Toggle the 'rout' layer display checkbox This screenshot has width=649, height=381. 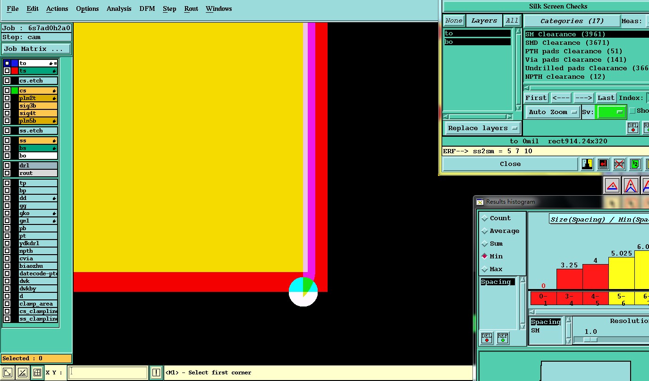pyautogui.click(x=7, y=173)
